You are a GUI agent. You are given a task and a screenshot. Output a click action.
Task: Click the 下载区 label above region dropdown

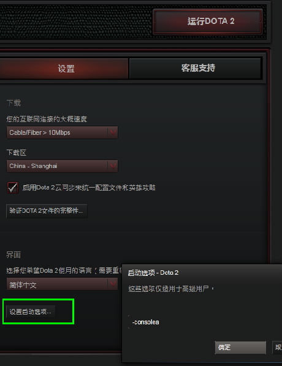point(17,153)
